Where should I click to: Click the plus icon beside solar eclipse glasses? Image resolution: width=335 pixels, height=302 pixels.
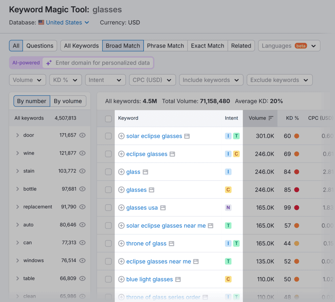tap(121, 136)
